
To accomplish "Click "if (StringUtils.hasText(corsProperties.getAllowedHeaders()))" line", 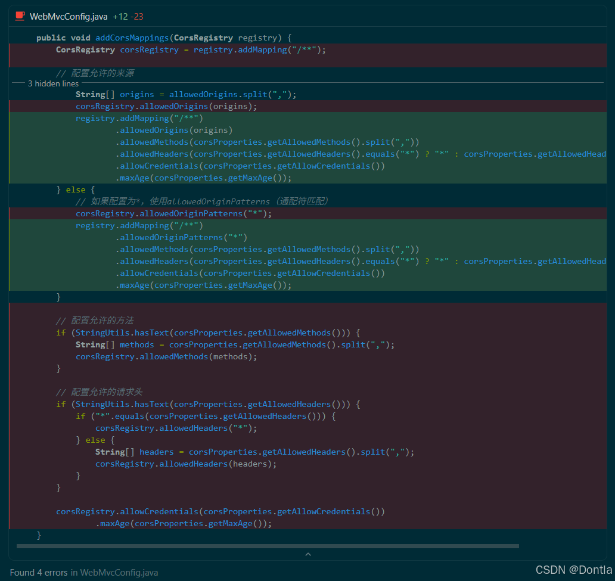I will pyautogui.click(x=208, y=404).
